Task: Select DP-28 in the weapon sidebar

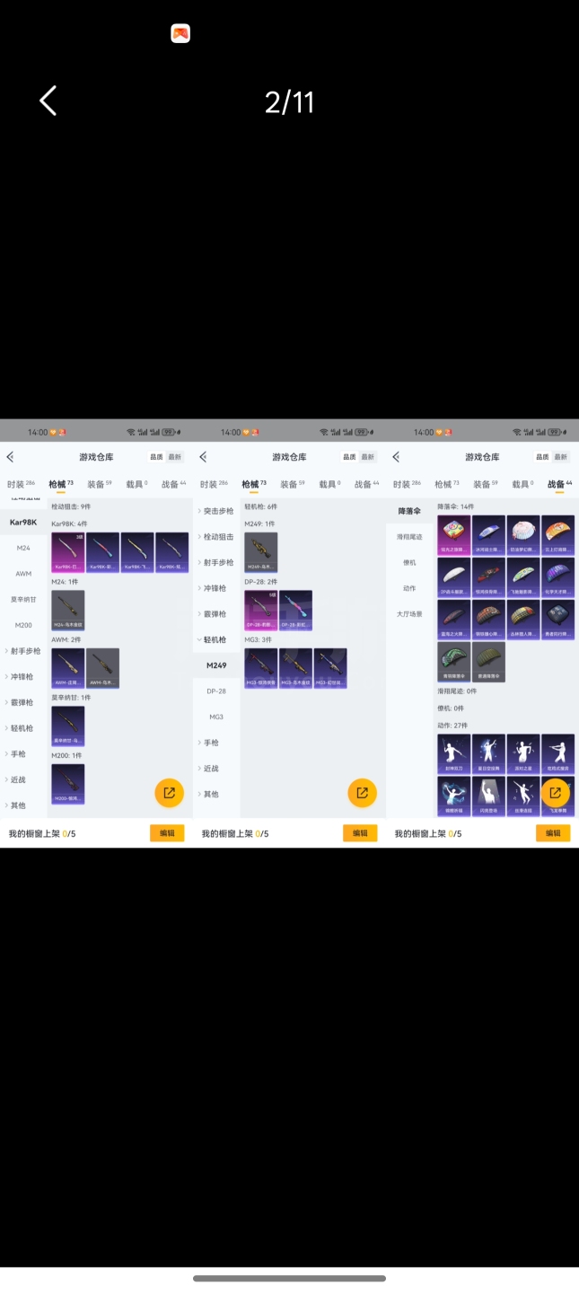Action: [216, 691]
